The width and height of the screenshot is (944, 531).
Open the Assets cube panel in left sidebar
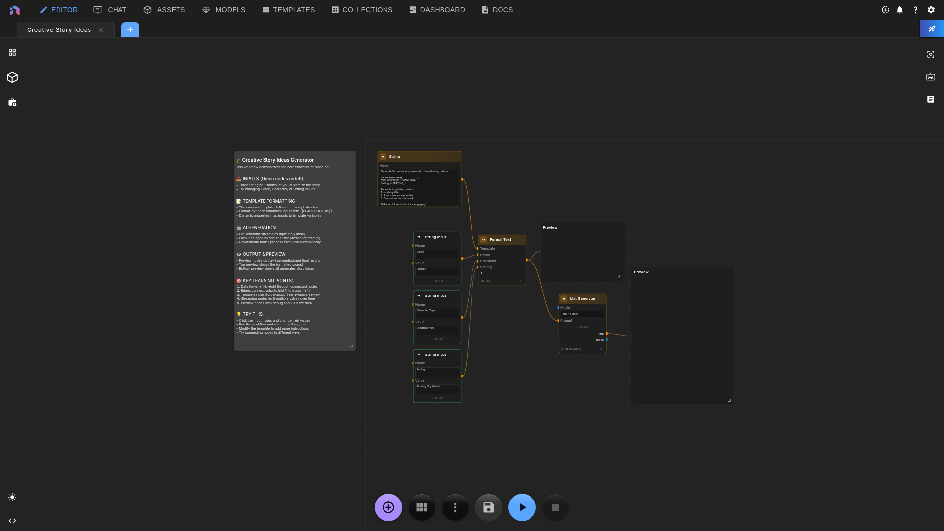pos(12,77)
